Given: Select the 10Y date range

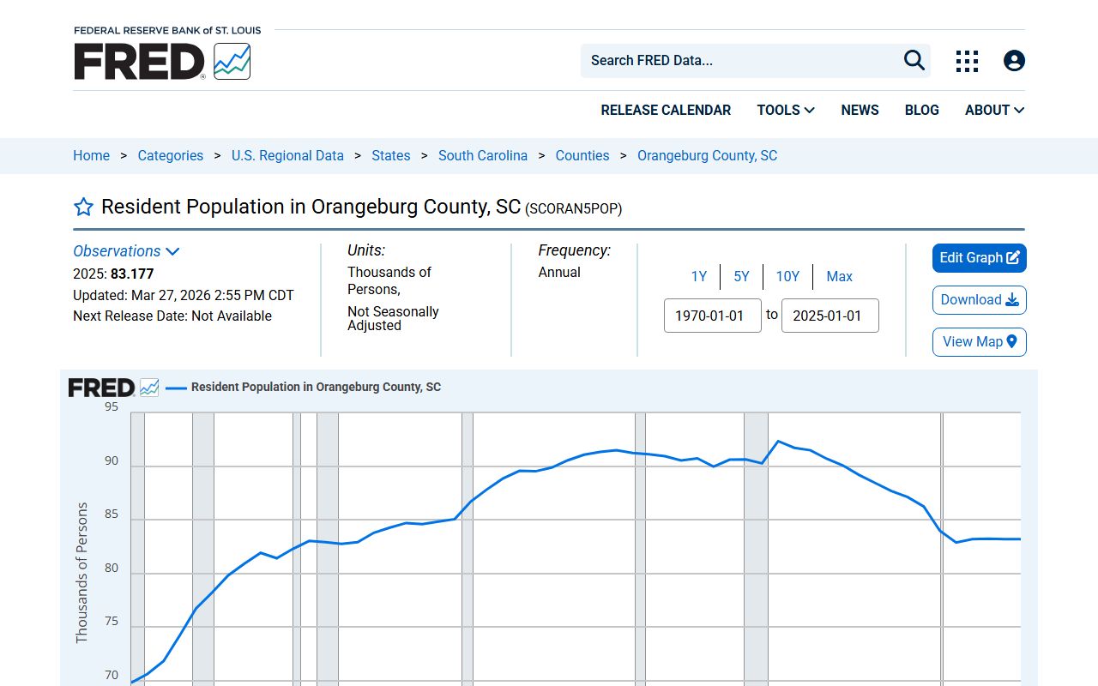Looking at the screenshot, I should tap(787, 276).
